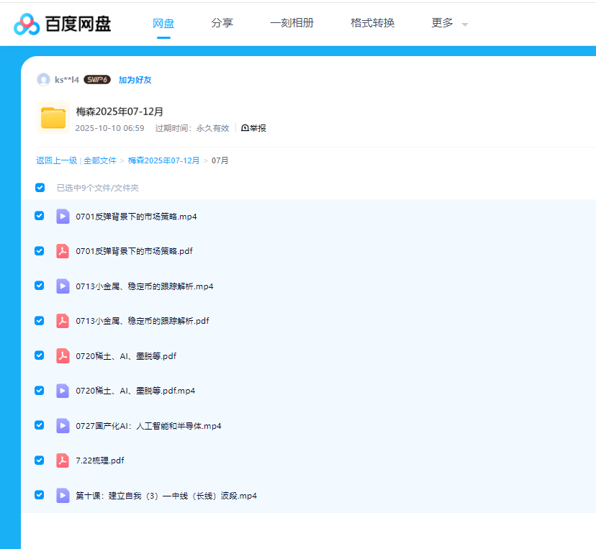
Task: Open the 一刻相册 tab
Action: tap(292, 23)
